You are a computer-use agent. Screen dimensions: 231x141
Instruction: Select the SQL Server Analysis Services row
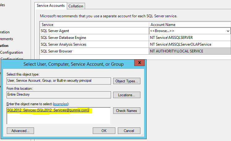pos(94,44)
